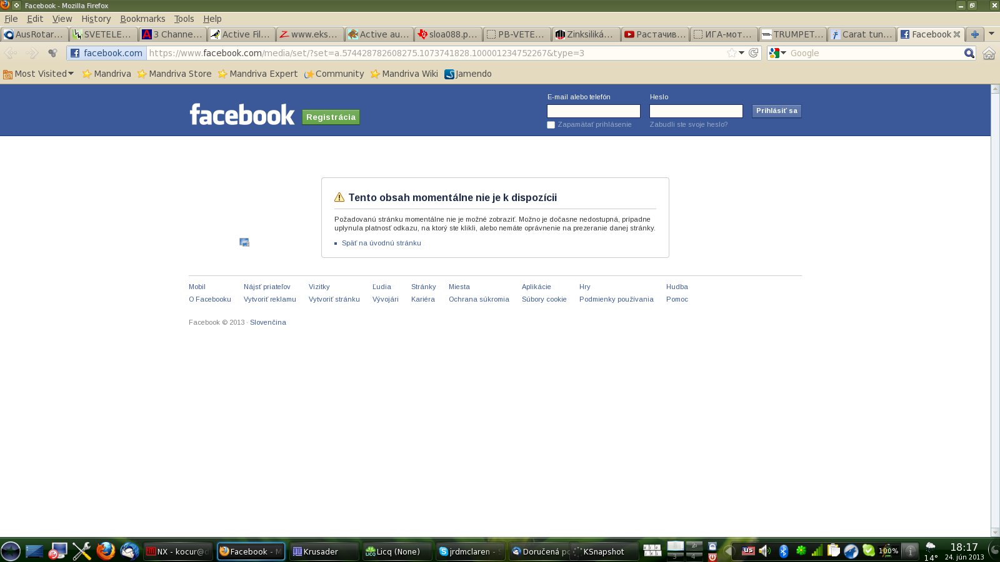Click 'Späť na úvodnú stránku' link
1000x562 pixels.
[x=381, y=243]
